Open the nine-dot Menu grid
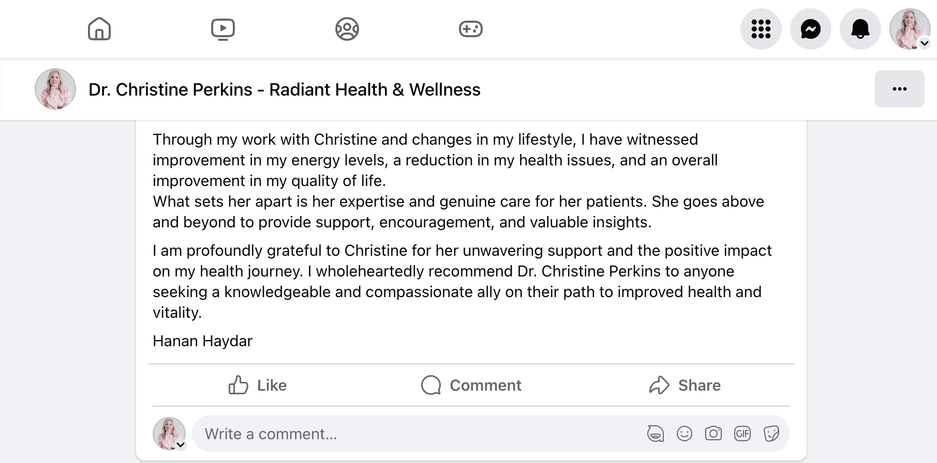The height and width of the screenshot is (463, 937). click(x=761, y=29)
